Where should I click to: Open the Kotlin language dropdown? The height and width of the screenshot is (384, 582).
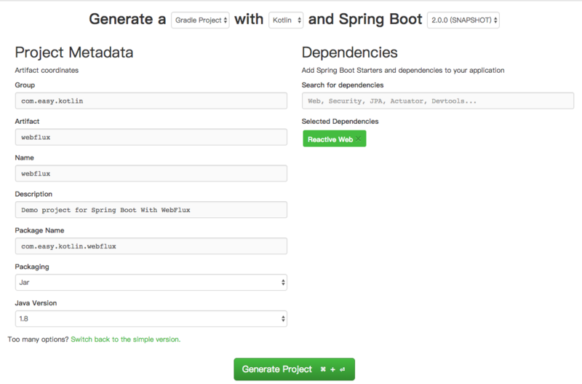[286, 20]
